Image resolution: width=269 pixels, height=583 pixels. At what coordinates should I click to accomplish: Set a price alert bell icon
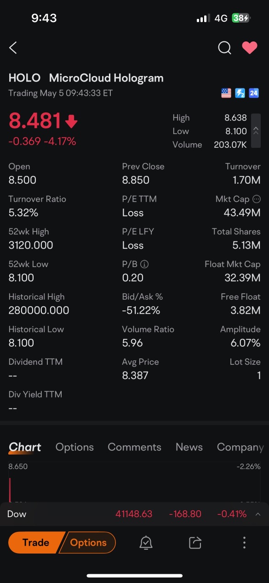pos(146,543)
